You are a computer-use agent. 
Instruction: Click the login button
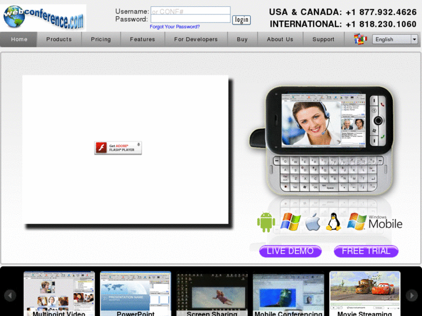pyautogui.click(x=241, y=20)
